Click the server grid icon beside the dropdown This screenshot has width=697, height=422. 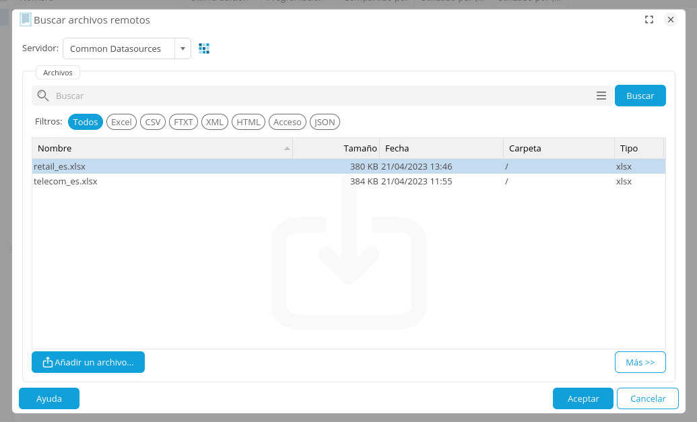[x=204, y=48]
